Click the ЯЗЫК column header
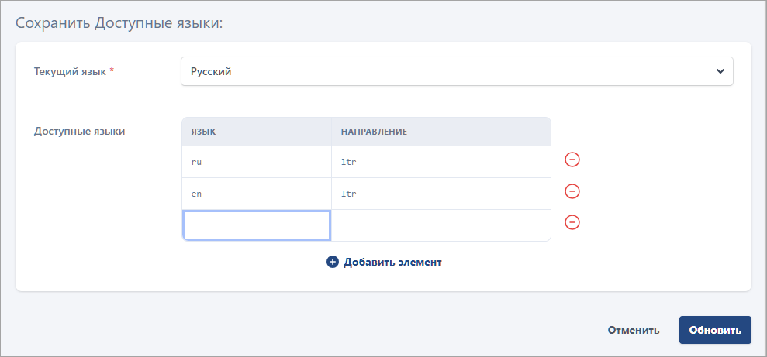The width and height of the screenshot is (767, 357). point(203,132)
